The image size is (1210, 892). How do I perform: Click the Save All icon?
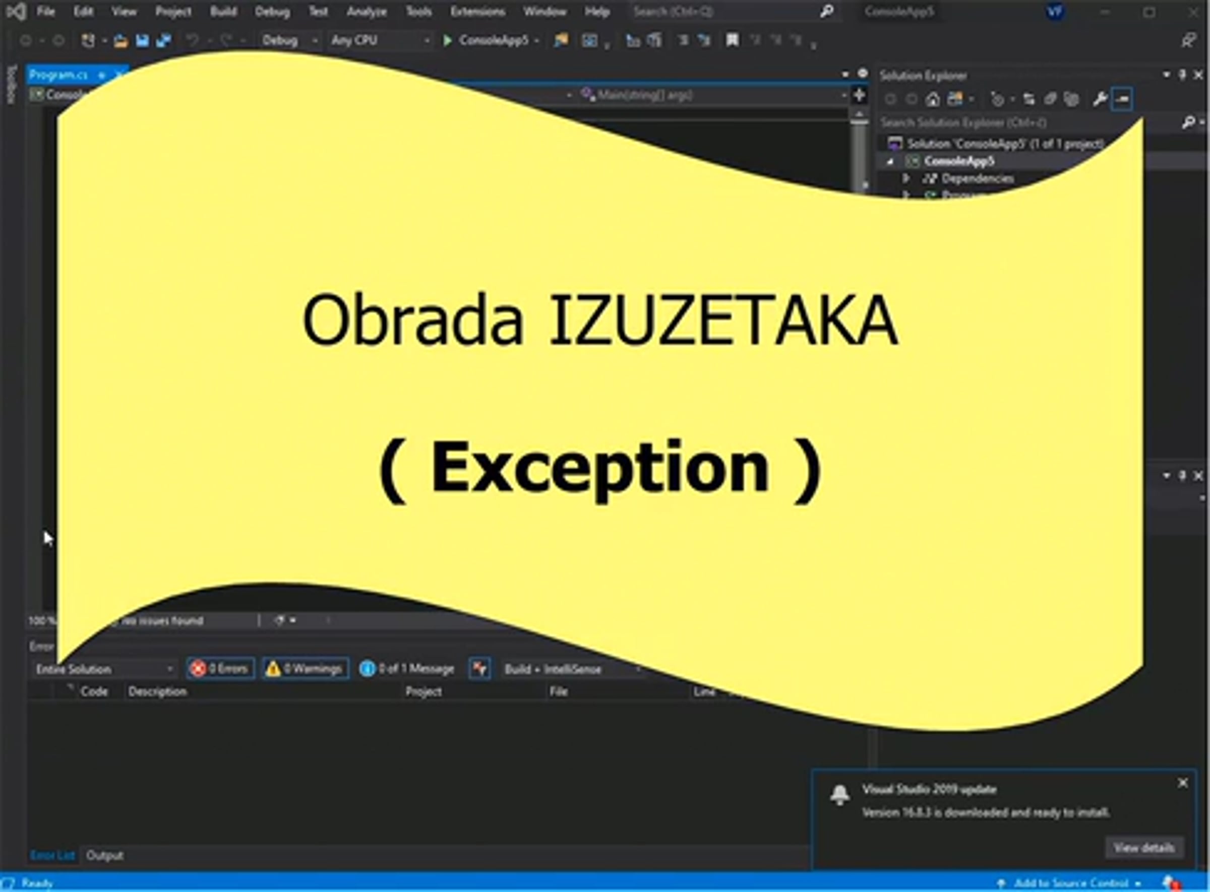164,40
